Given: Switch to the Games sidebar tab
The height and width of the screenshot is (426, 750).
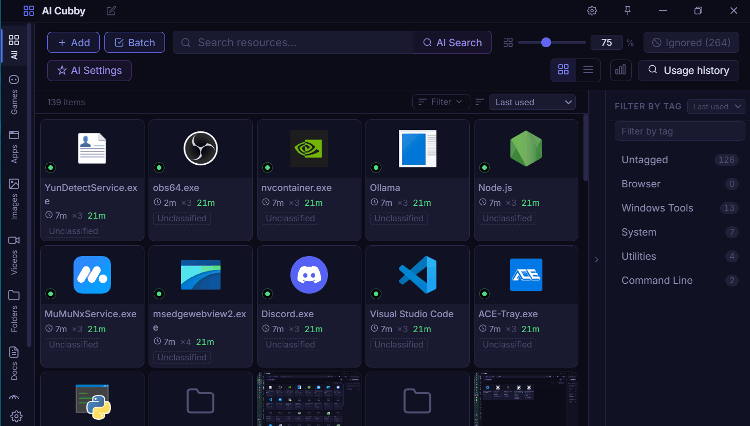Looking at the screenshot, I should [x=14, y=94].
